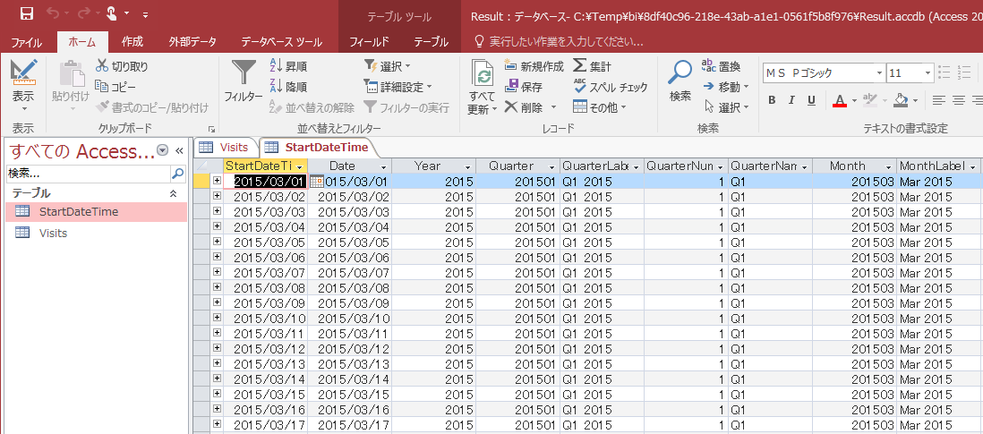The height and width of the screenshot is (434, 983).
Task: Switch to the フィールド tab
Action: 369,42
